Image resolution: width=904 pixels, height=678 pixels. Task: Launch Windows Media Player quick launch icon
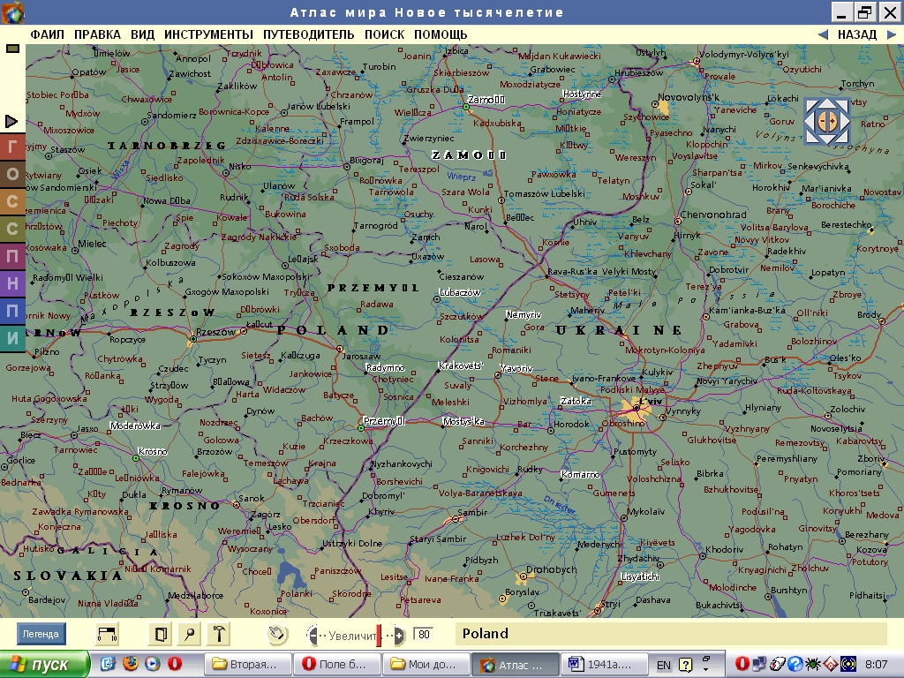pos(152,664)
